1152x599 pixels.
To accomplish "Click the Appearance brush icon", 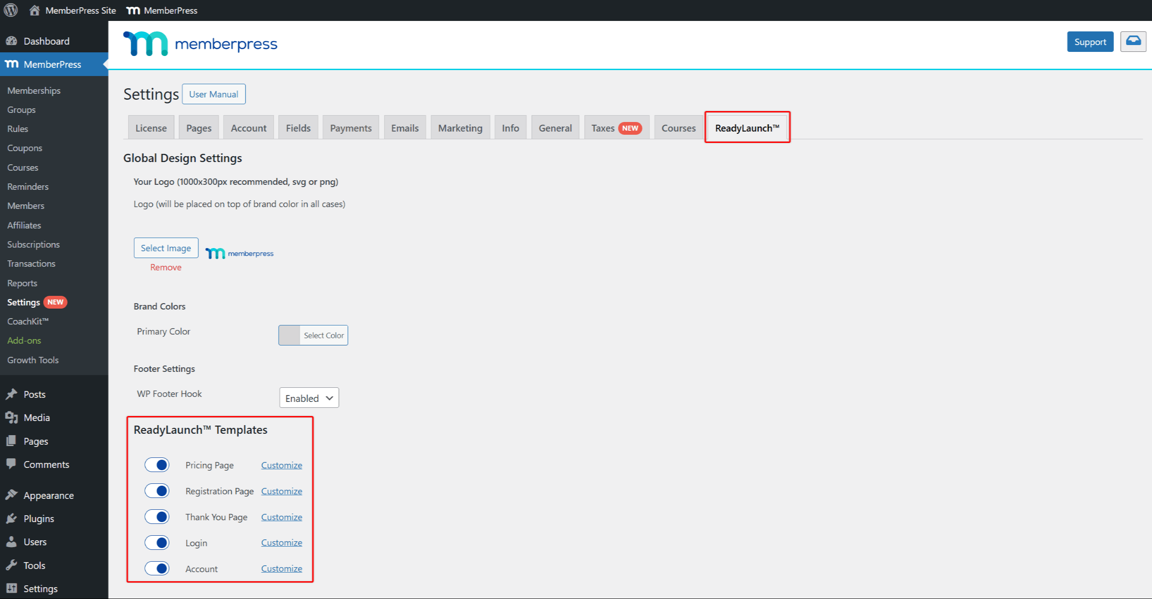I will [12, 495].
